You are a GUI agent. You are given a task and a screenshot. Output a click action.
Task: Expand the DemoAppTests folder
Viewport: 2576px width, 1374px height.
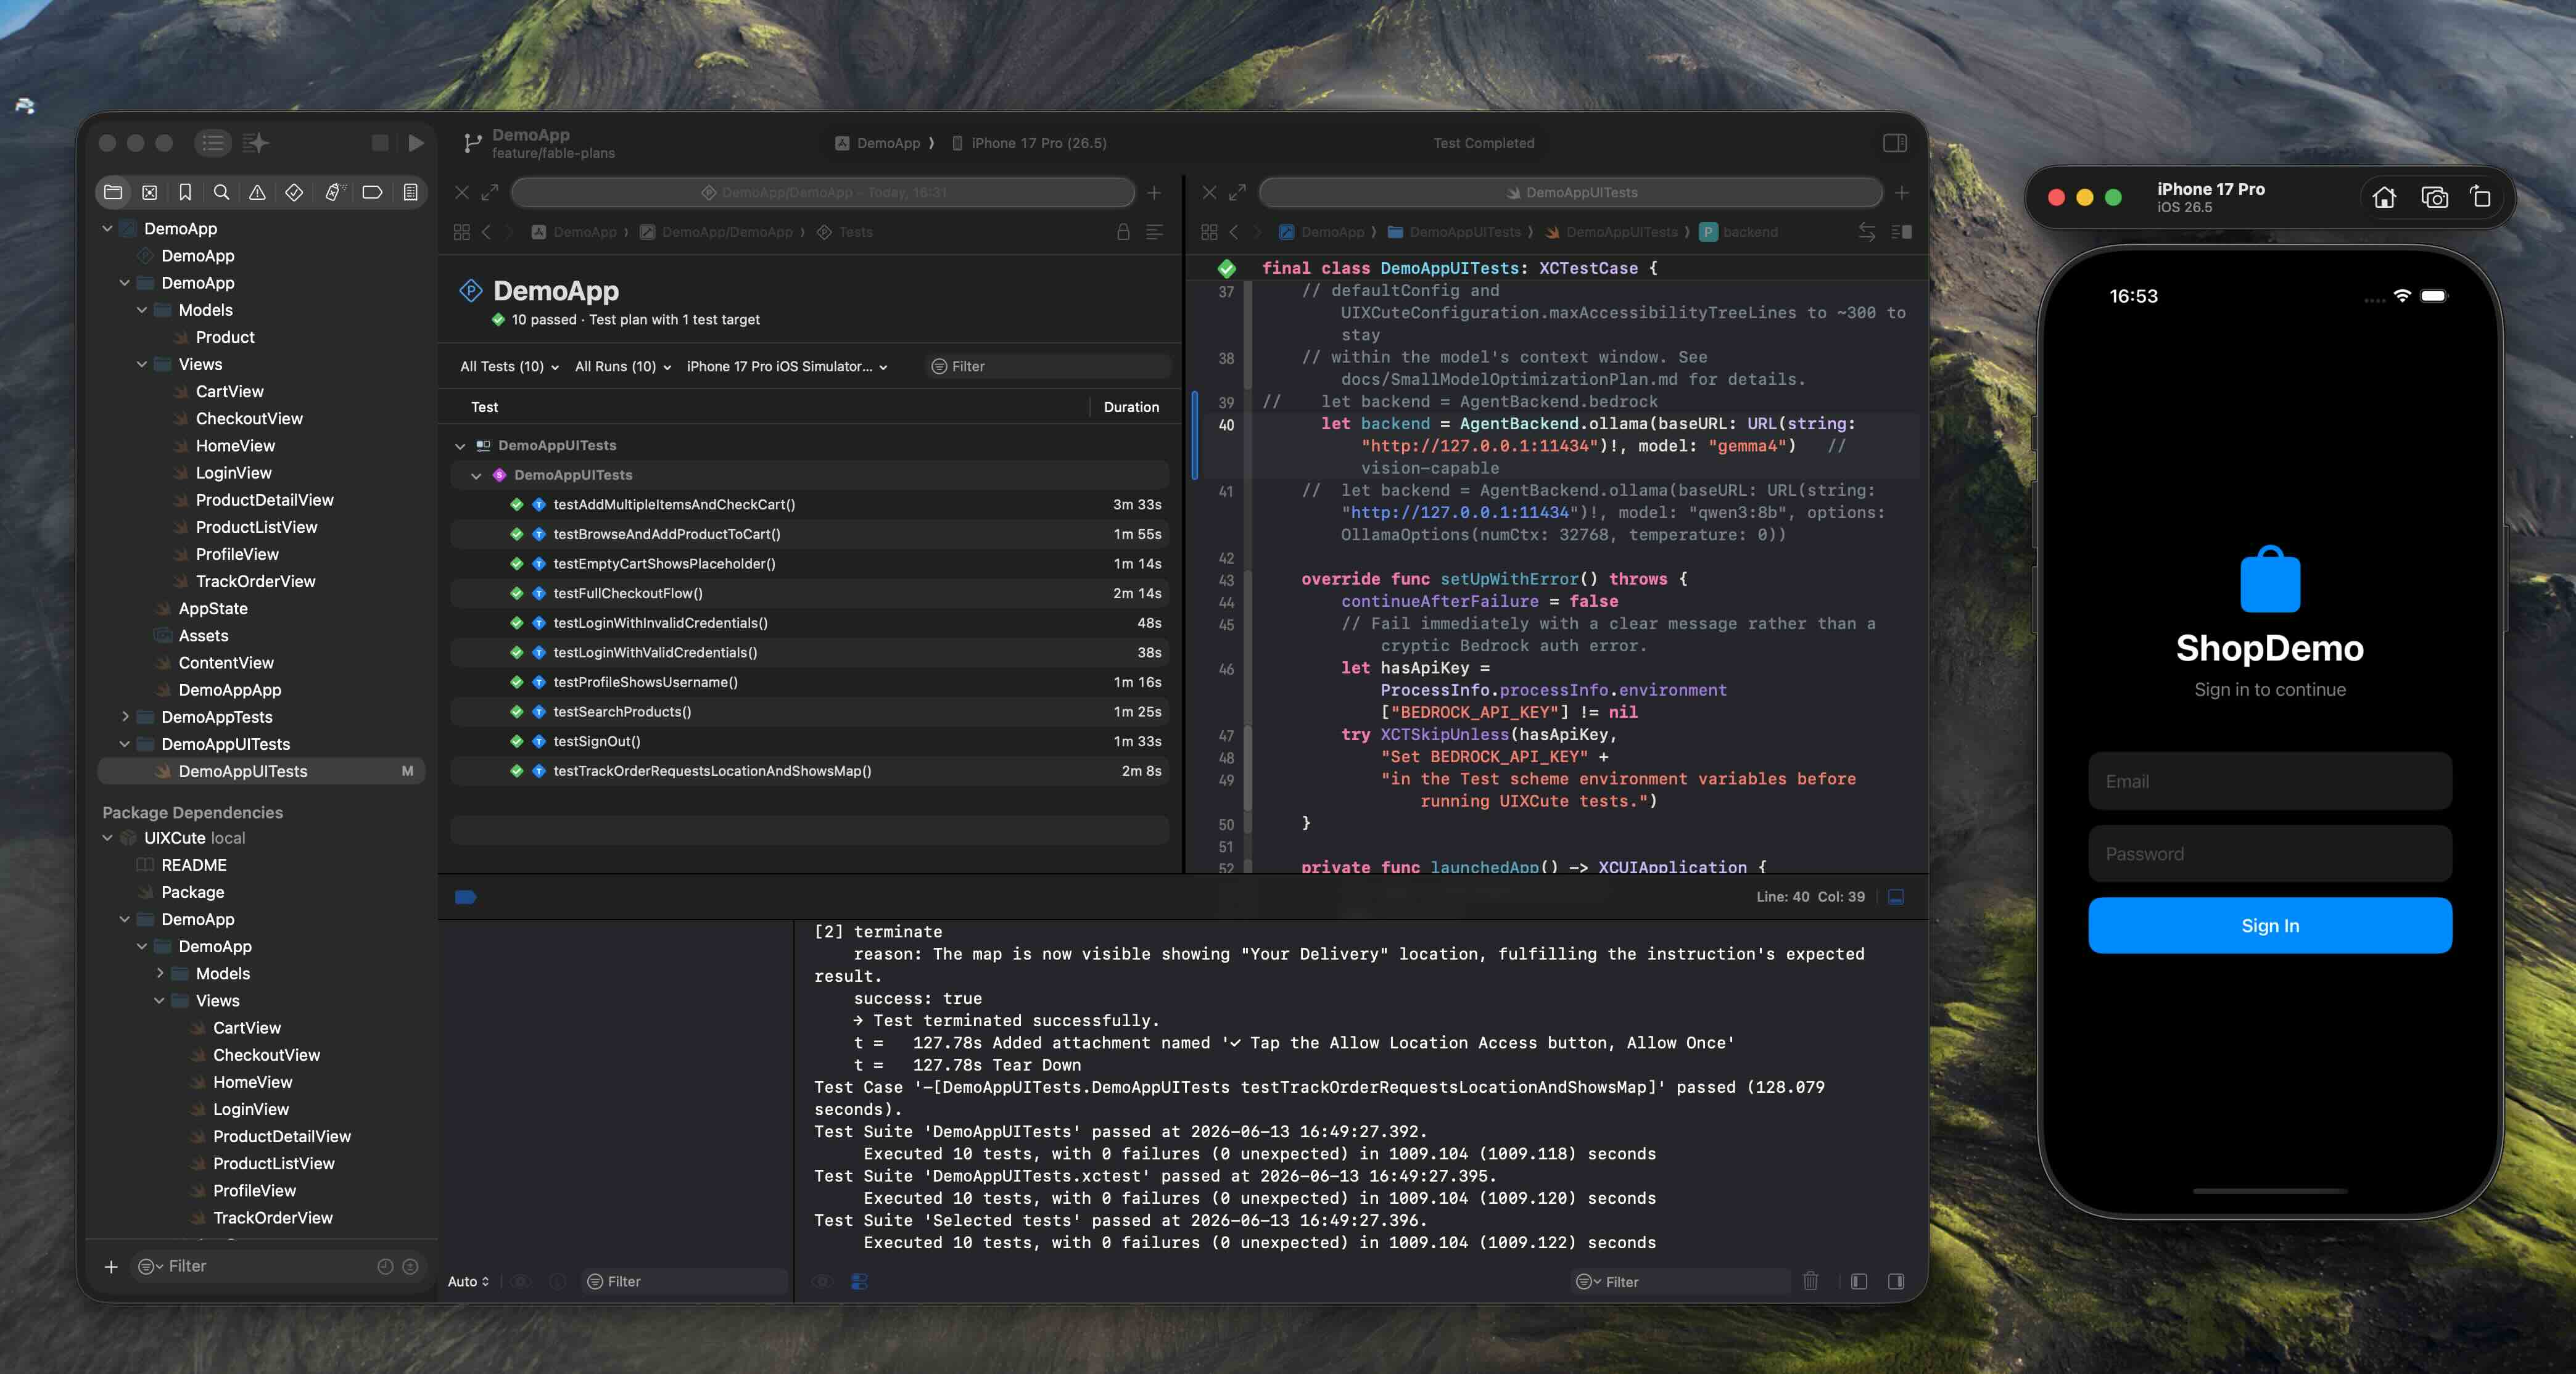[125, 717]
